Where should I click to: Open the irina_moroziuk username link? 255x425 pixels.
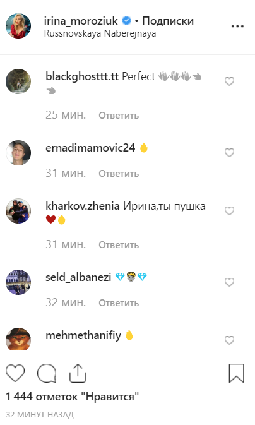click(81, 21)
